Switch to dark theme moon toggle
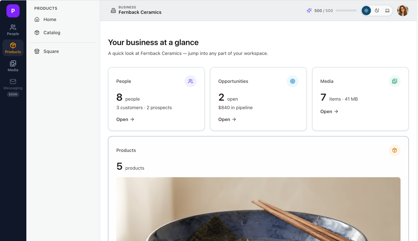 click(x=377, y=11)
